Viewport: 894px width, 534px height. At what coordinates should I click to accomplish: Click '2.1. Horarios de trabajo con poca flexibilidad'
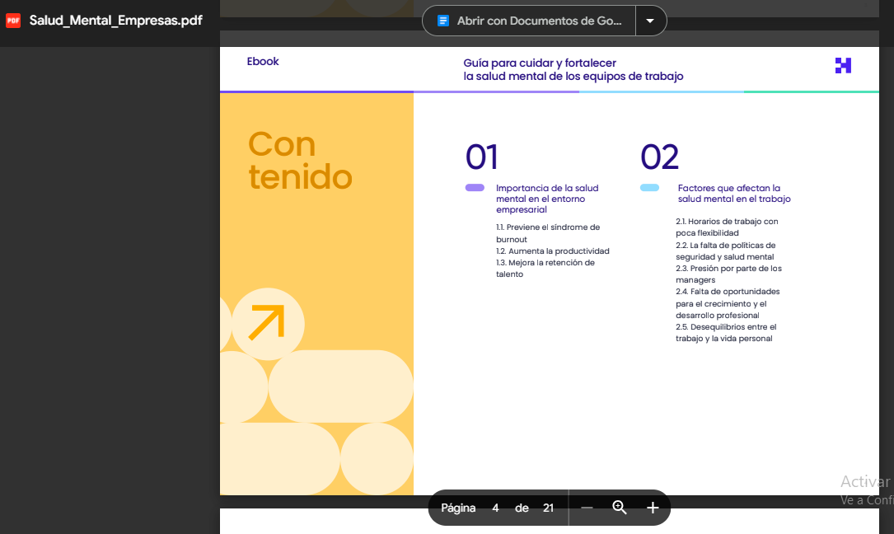pyautogui.click(x=727, y=227)
